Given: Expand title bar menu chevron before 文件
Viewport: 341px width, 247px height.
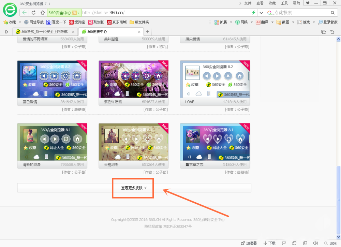Looking at the screenshot, I should point(240,3).
